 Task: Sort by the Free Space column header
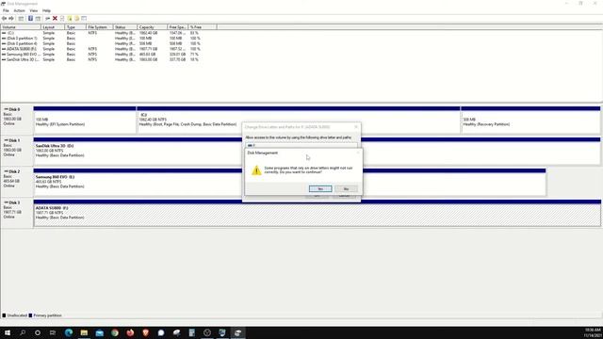(178, 27)
